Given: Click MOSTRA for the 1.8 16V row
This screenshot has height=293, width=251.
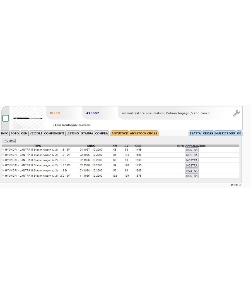Looking at the screenshot, I should click(192, 165).
